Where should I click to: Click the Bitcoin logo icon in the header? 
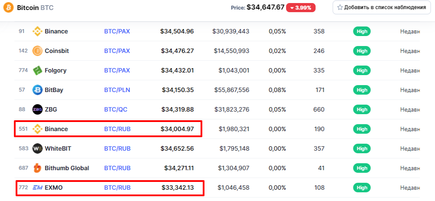coord(8,7)
